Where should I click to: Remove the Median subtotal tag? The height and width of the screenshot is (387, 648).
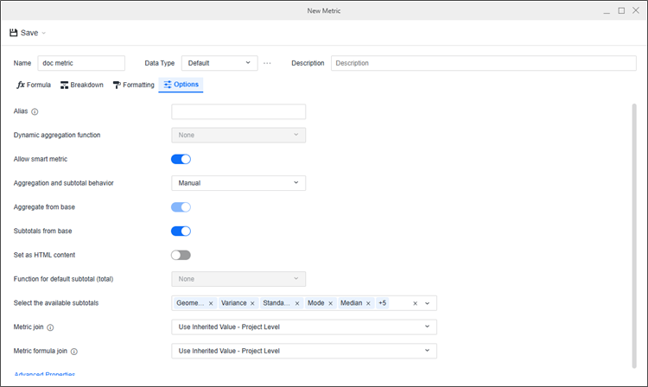368,303
